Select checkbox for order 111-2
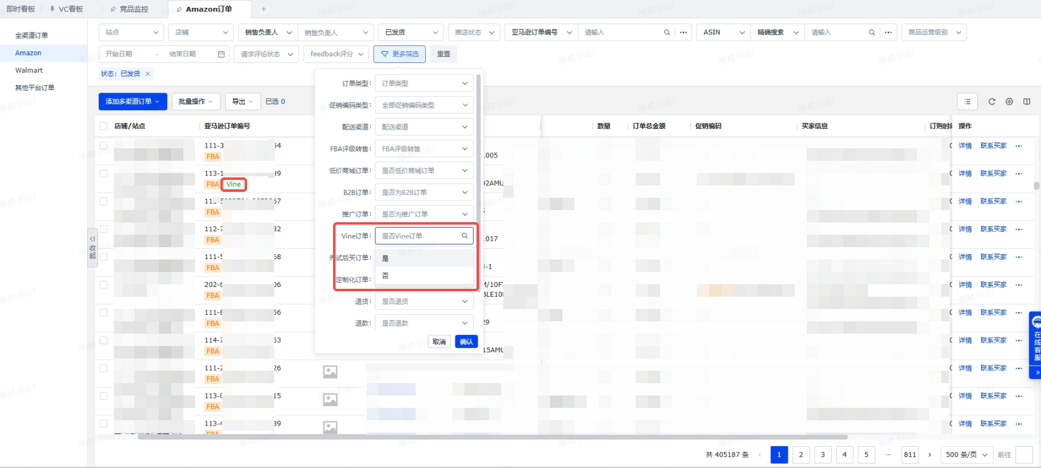Image resolution: width=1041 pixels, height=468 pixels. click(104, 369)
